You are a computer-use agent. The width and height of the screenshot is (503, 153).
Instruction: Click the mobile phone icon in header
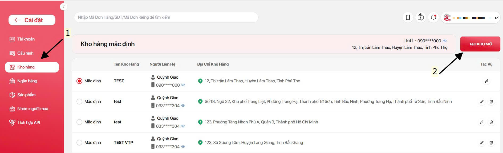pyautogui.click(x=408, y=18)
